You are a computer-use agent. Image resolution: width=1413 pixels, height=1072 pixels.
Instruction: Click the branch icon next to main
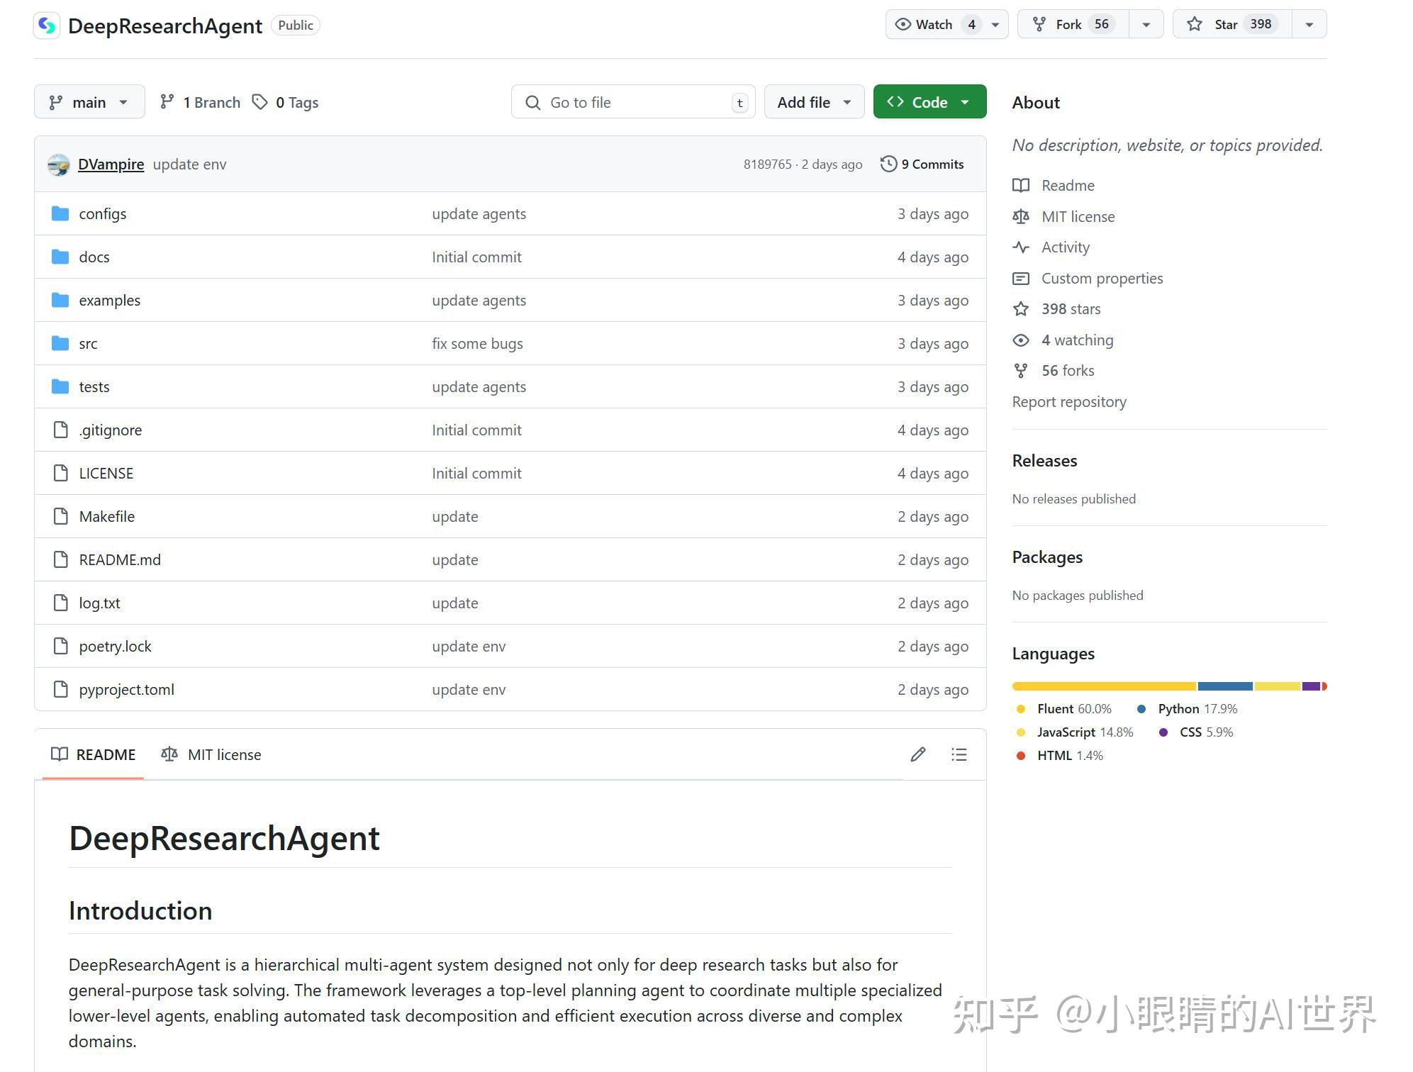tap(56, 101)
